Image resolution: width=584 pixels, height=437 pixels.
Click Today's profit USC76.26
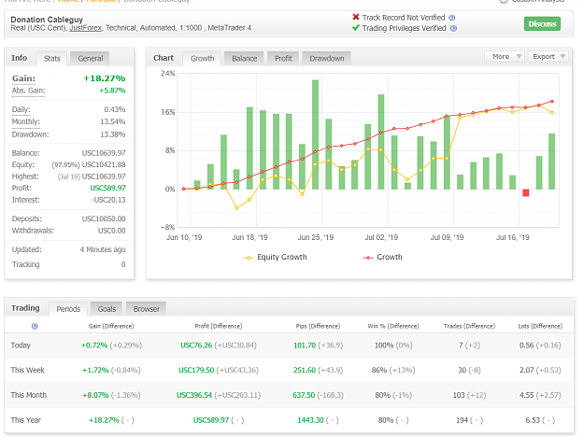pyautogui.click(x=196, y=345)
